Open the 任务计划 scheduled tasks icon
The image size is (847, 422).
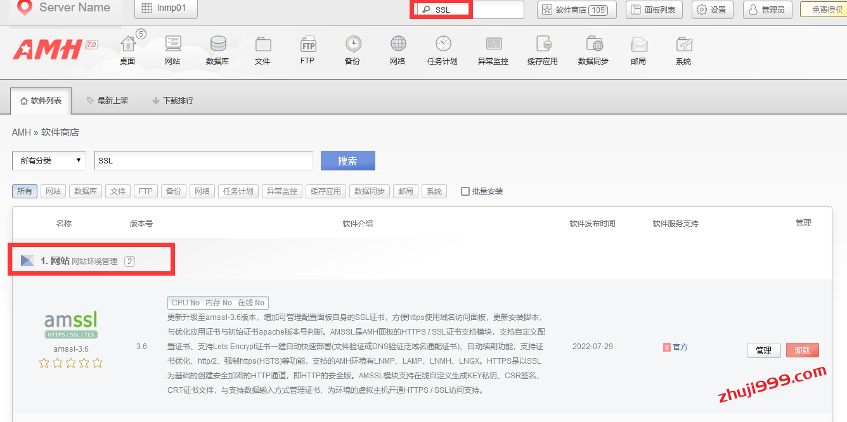coord(443,49)
